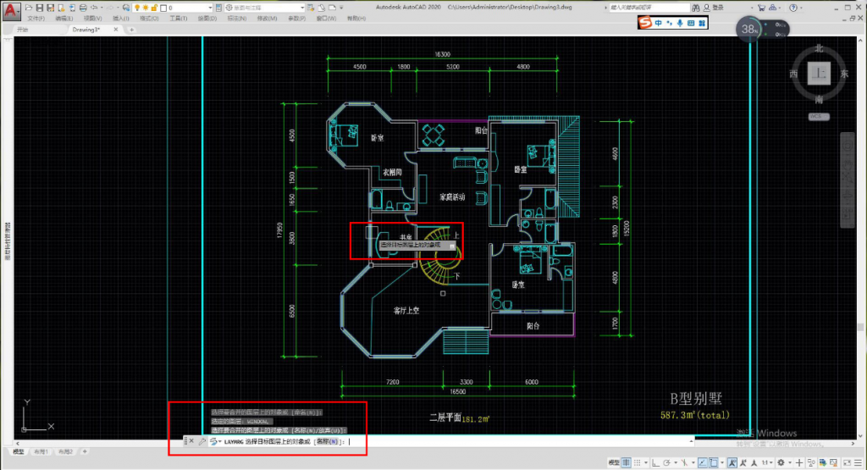
Task: Toggle snap mode dotted-grid button
Action: point(637,462)
